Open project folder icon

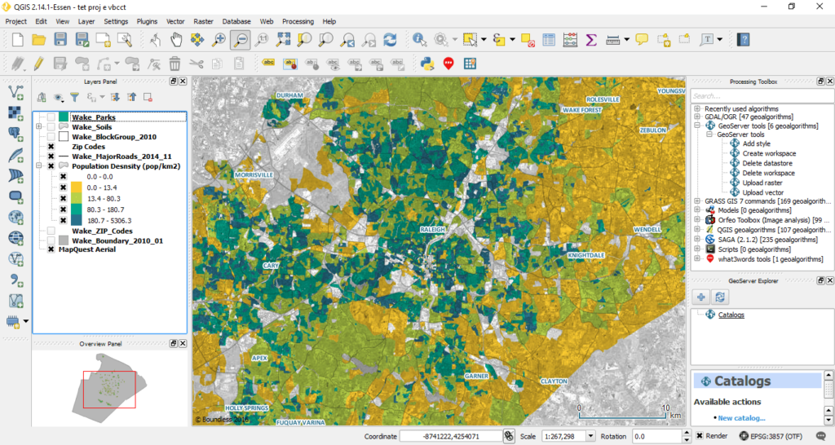coord(39,39)
